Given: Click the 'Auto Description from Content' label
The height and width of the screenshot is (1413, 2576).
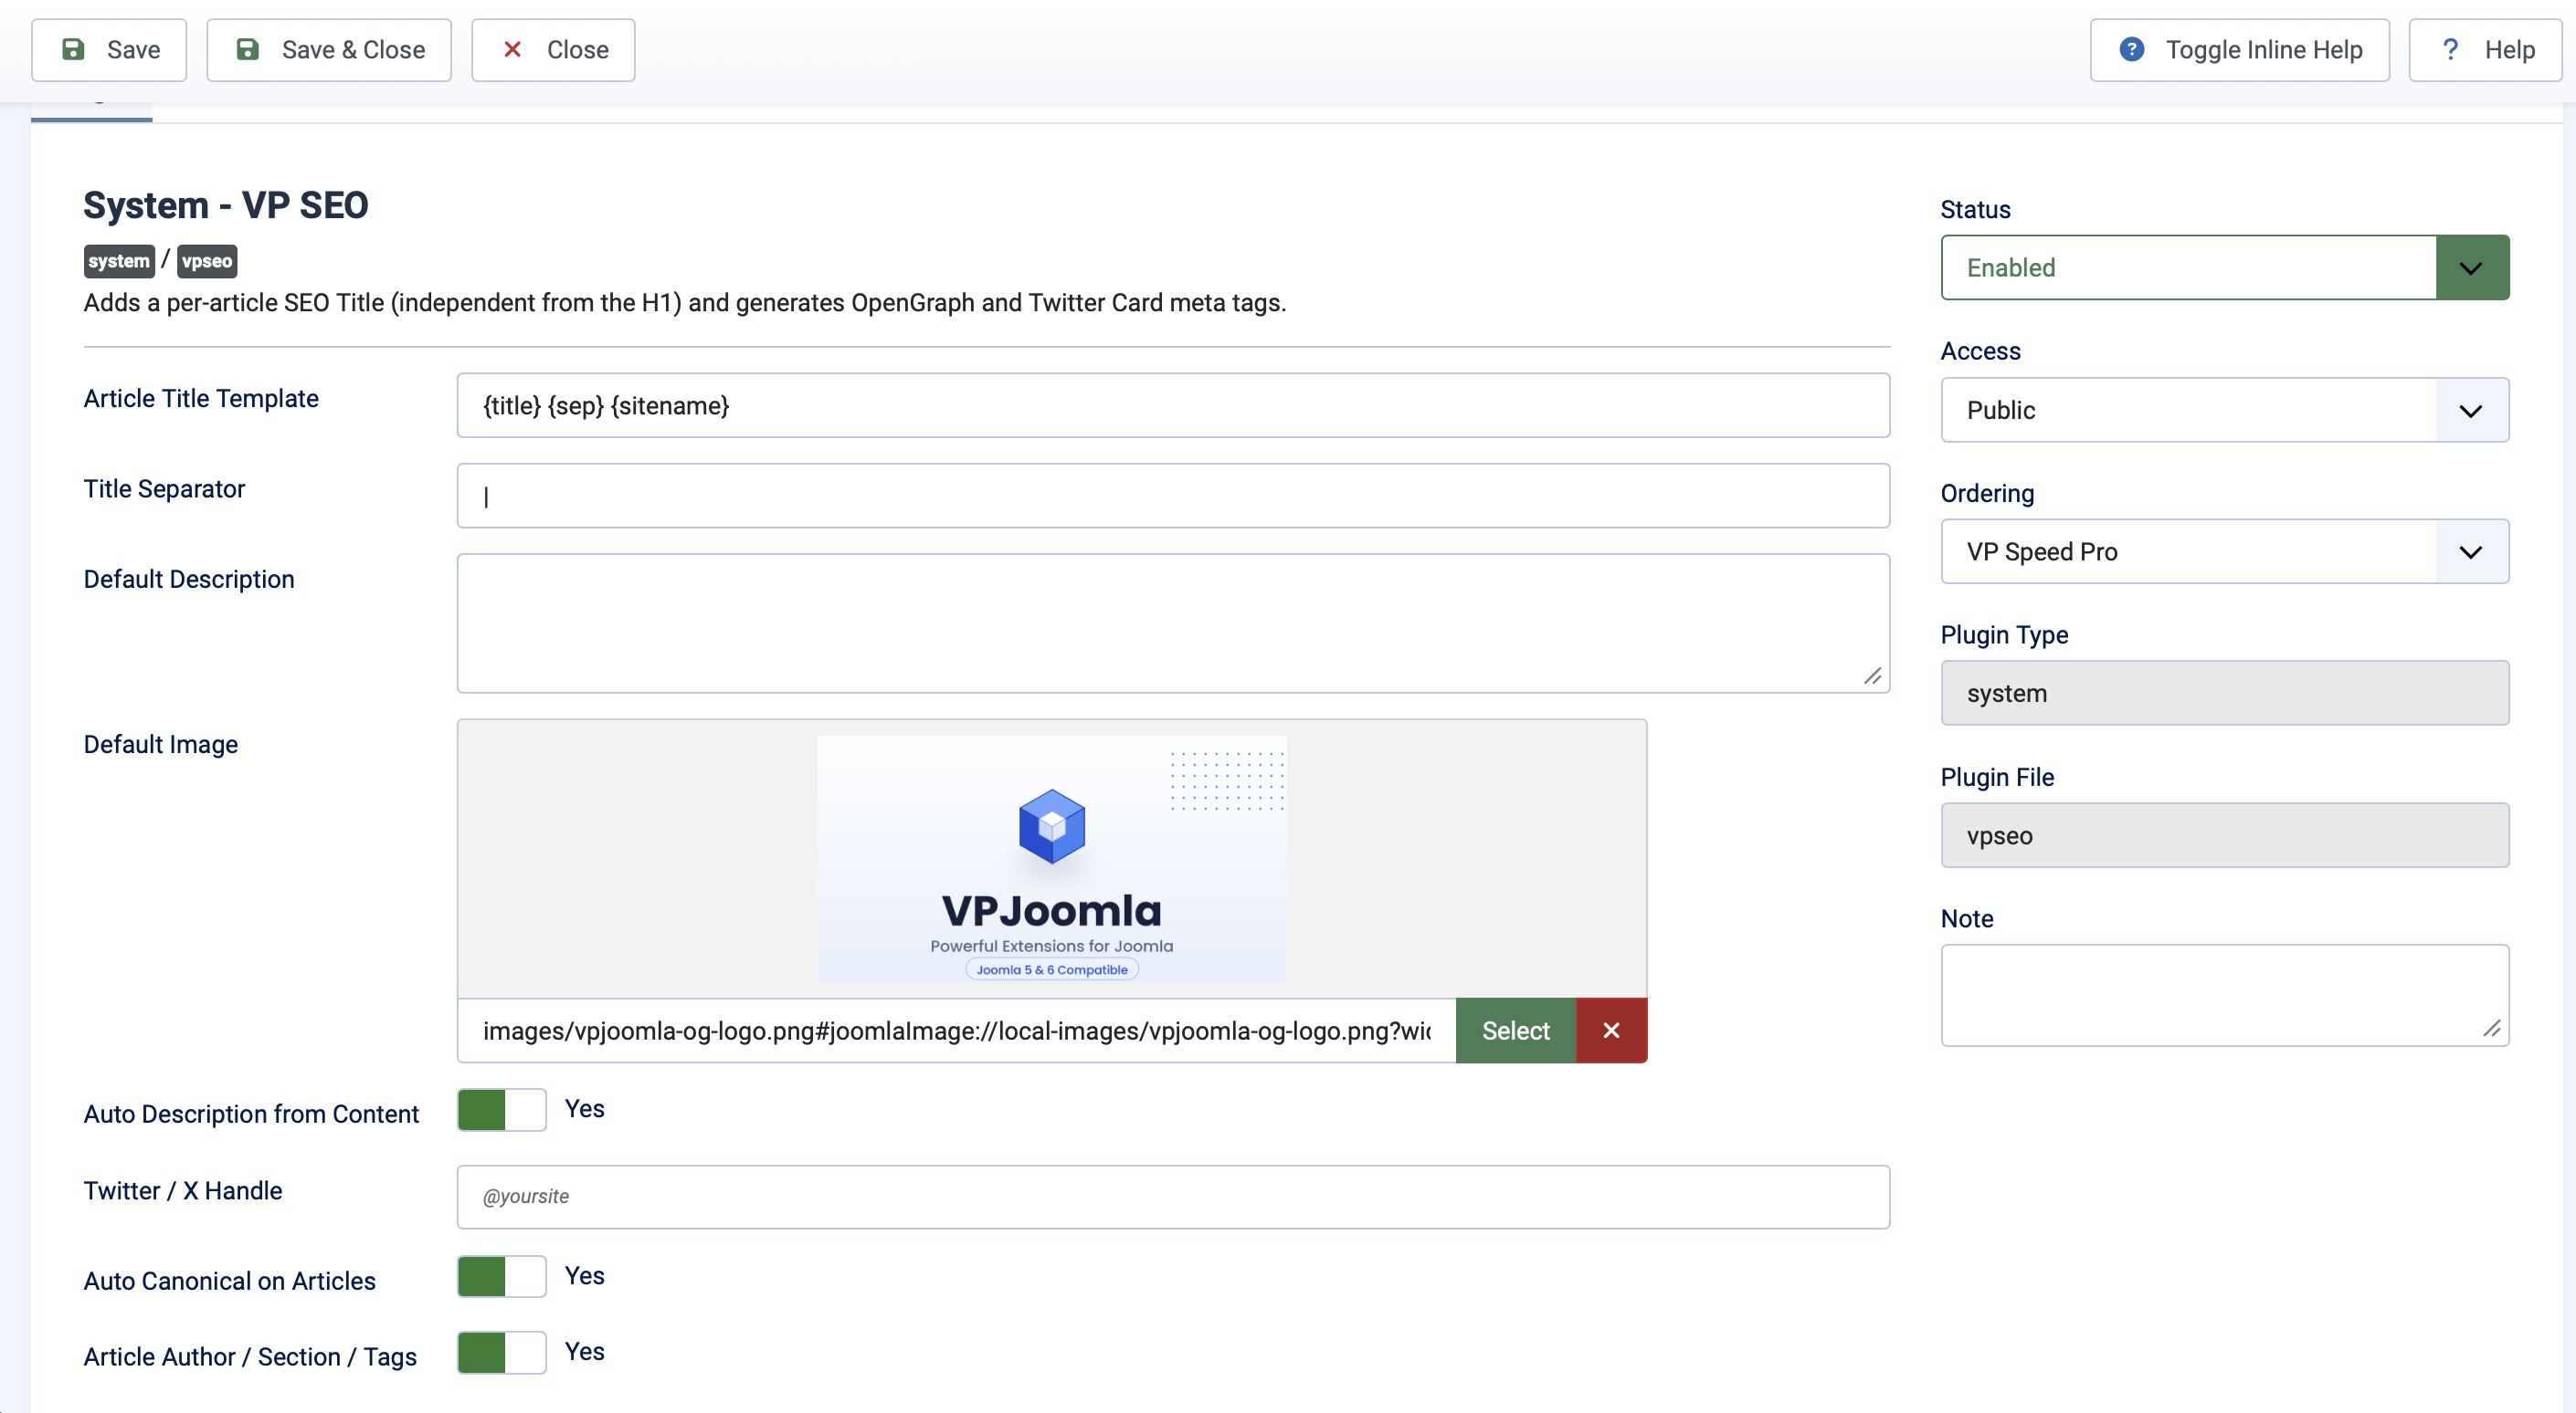Looking at the screenshot, I should pos(251,1115).
